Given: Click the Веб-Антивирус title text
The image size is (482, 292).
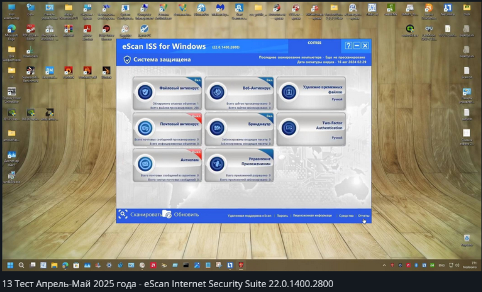Looking at the screenshot, I should coord(257,88).
